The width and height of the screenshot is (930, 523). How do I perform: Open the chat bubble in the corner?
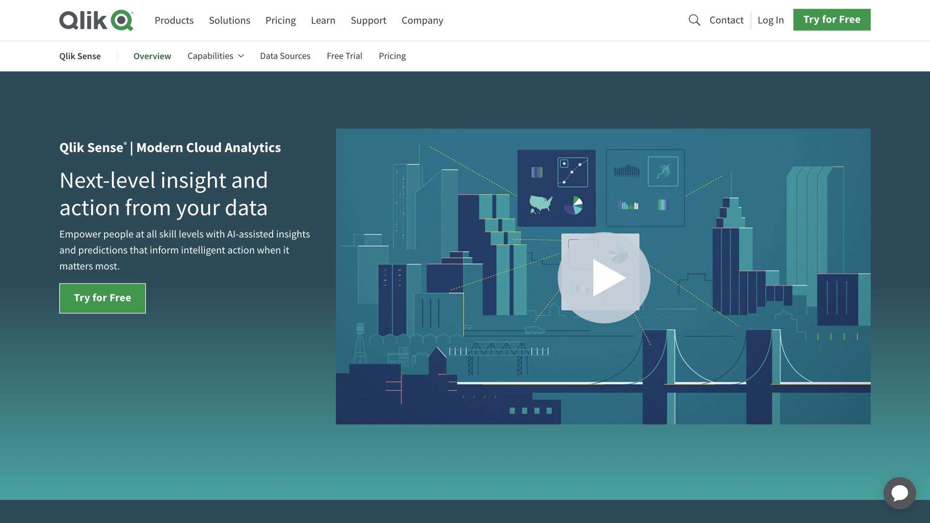901,493
